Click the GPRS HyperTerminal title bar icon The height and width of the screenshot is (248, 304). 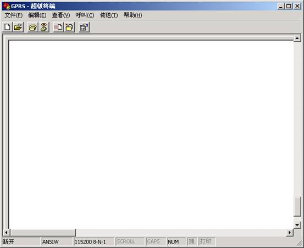[7, 6]
